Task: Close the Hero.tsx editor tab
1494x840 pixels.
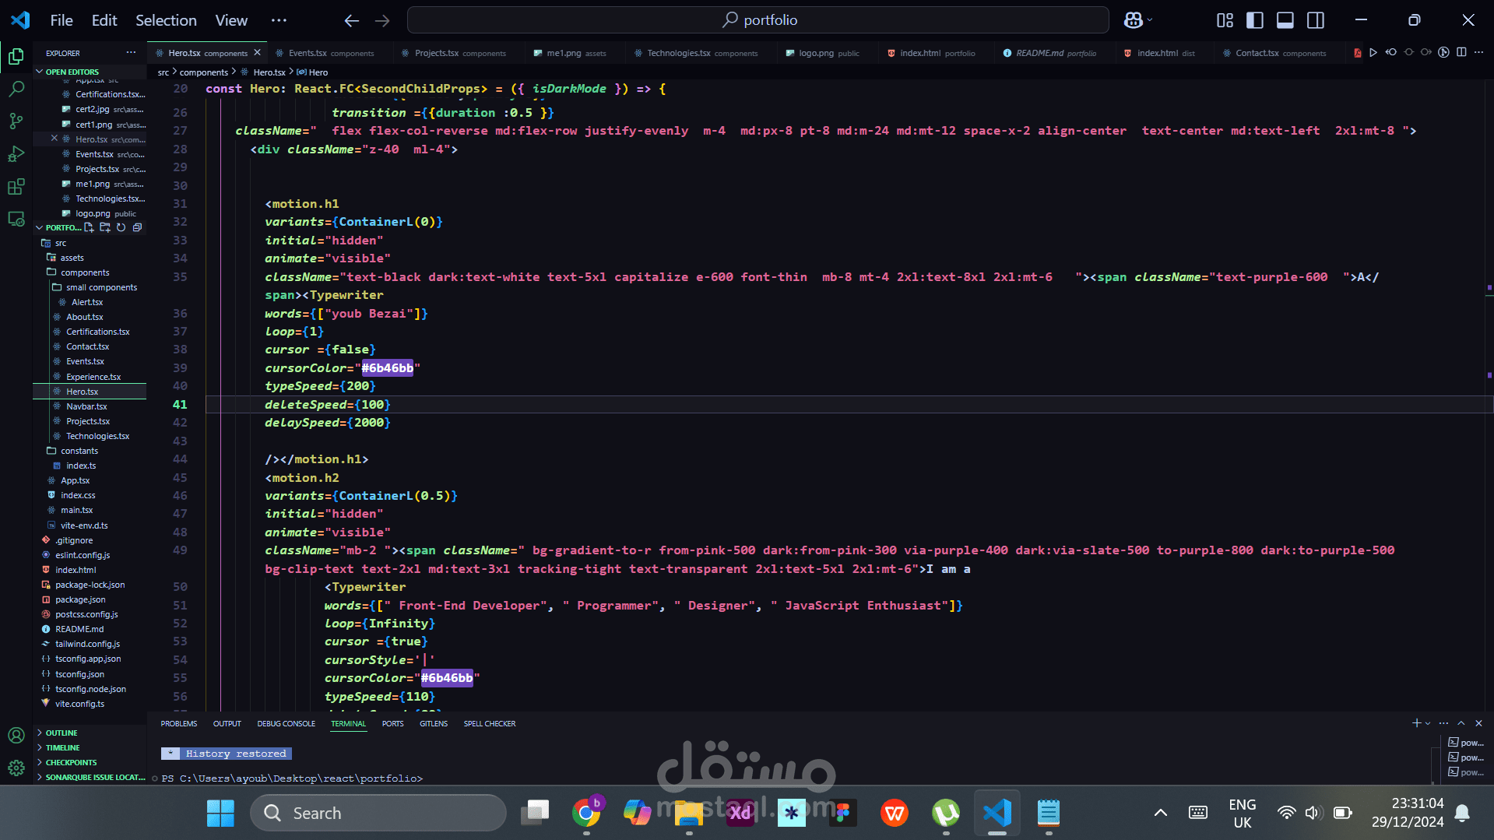Action: point(257,53)
